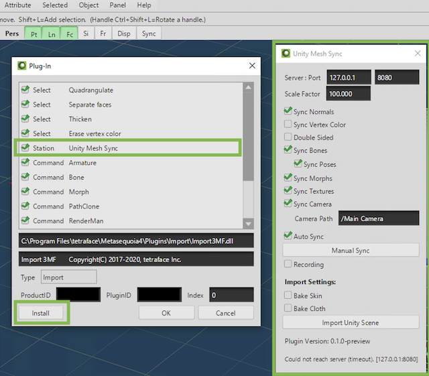The height and width of the screenshot is (376, 429).
Task: Toggle the Pt point display button
Action: click(34, 34)
